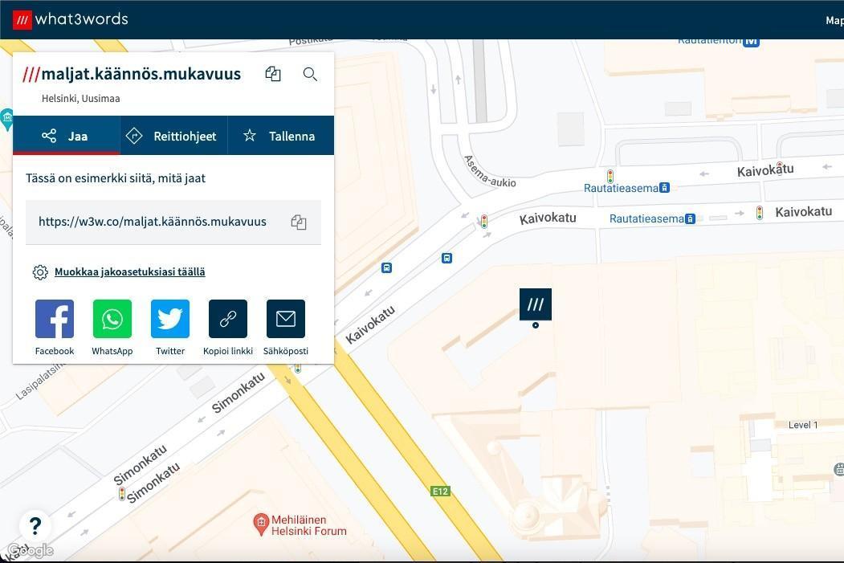The width and height of the screenshot is (844, 563).
Task: Open the help question mark button
Action: pyautogui.click(x=35, y=526)
